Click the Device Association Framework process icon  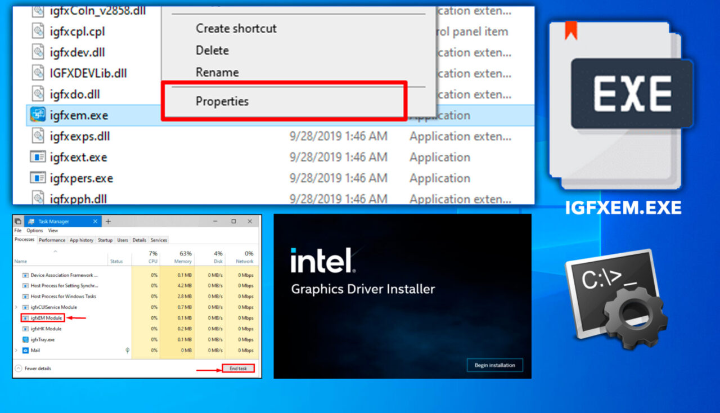[25, 275]
